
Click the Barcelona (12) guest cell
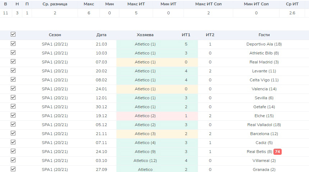tap(264, 134)
